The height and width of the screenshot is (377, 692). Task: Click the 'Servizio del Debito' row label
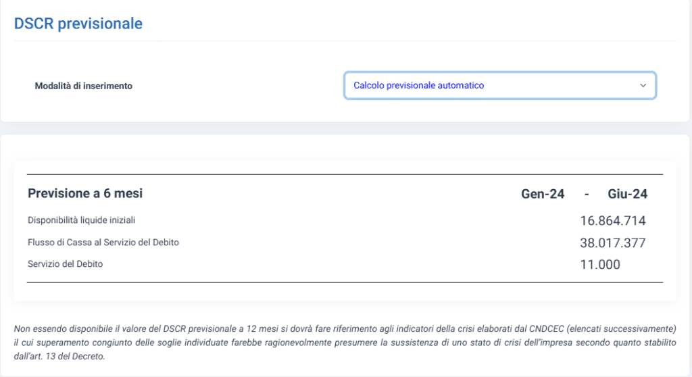[x=66, y=264]
